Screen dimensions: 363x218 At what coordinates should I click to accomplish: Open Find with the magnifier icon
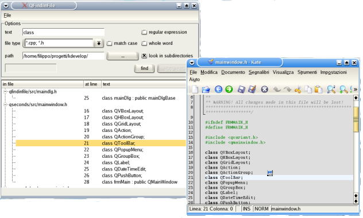tap(331, 89)
